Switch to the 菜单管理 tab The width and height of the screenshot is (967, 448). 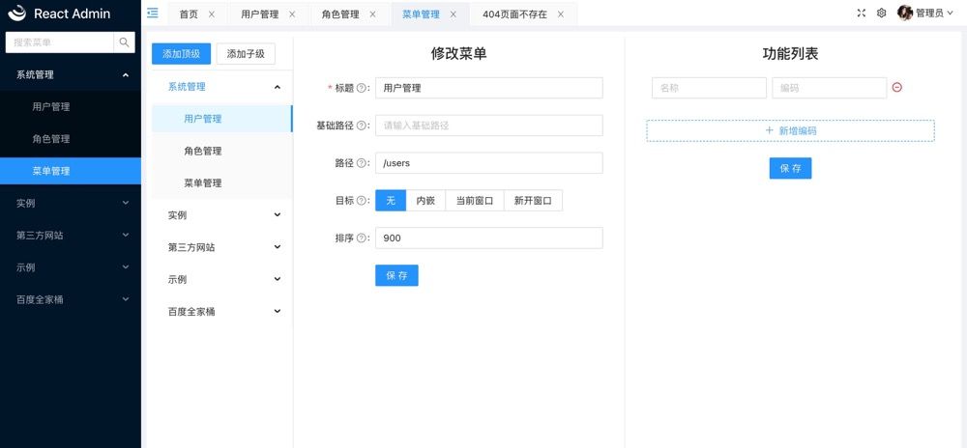[x=422, y=14]
